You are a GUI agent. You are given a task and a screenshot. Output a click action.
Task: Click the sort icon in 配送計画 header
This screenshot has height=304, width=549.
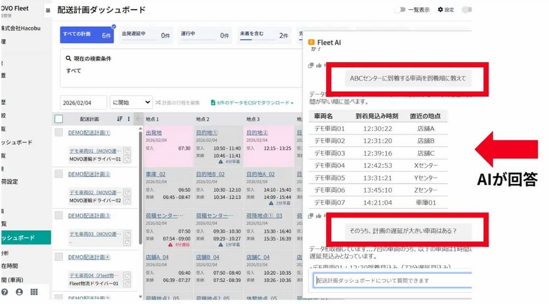click(x=120, y=119)
